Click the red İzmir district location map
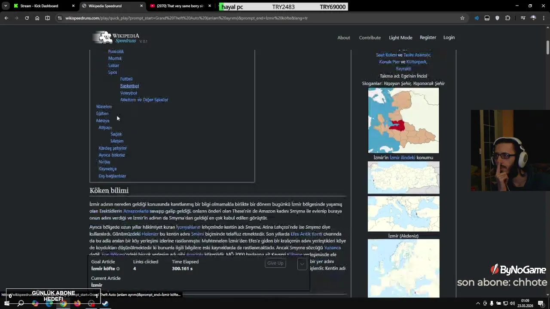The width and height of the screenshot is (550, 309). point(403,121)
